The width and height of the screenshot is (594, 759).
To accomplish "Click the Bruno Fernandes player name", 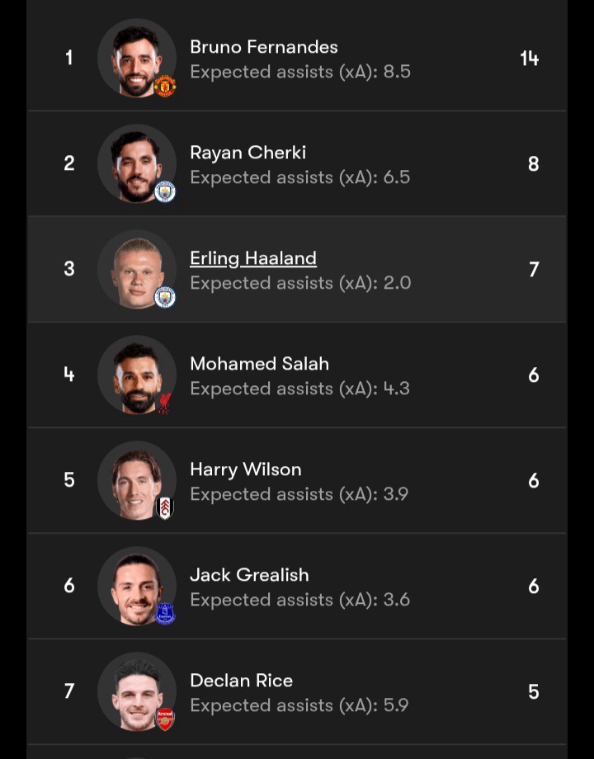I will coord(264,47).
